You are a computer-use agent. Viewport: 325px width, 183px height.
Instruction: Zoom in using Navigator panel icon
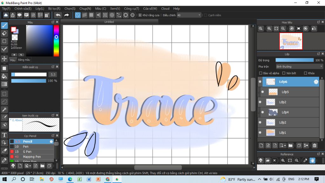coord(269,28)
